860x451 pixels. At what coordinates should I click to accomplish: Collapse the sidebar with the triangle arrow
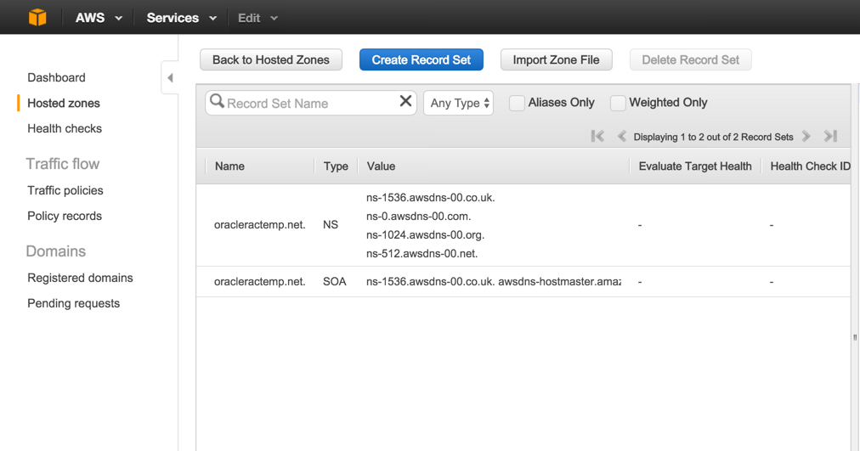click(x=170, y=78)
